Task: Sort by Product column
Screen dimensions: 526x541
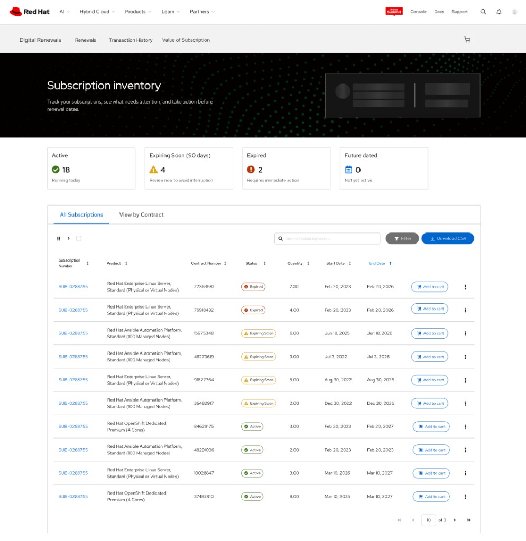Action: coord(126,263)
